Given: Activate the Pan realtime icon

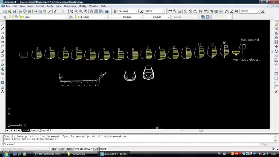Looking at the screenshot, I should [x=71, y=11].
